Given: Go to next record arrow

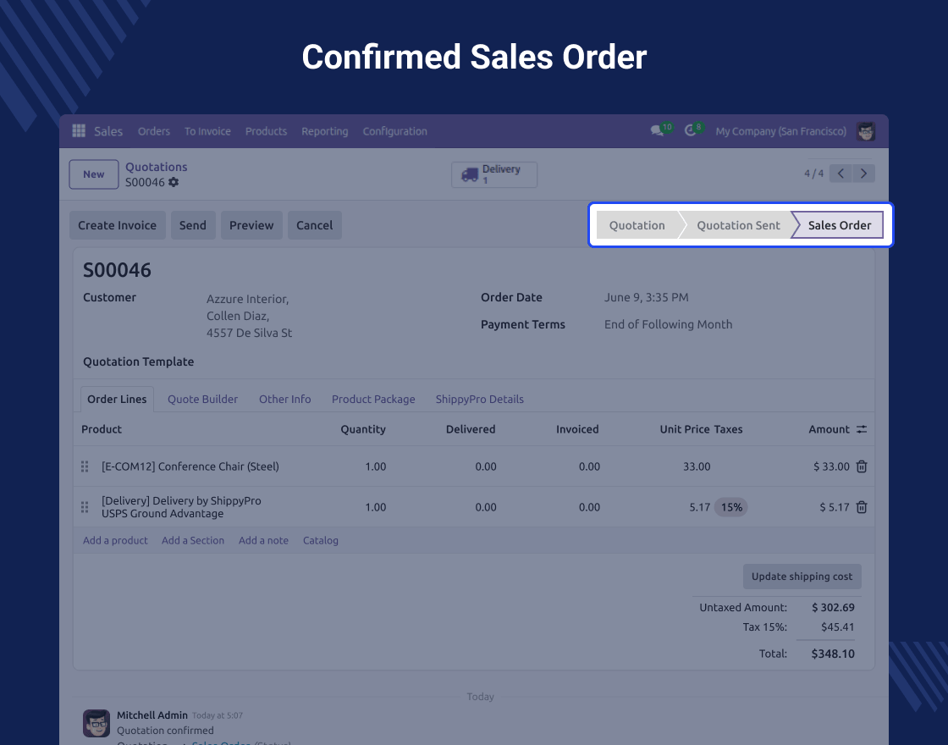Looking at the screenshot, I should pos(863,174).
